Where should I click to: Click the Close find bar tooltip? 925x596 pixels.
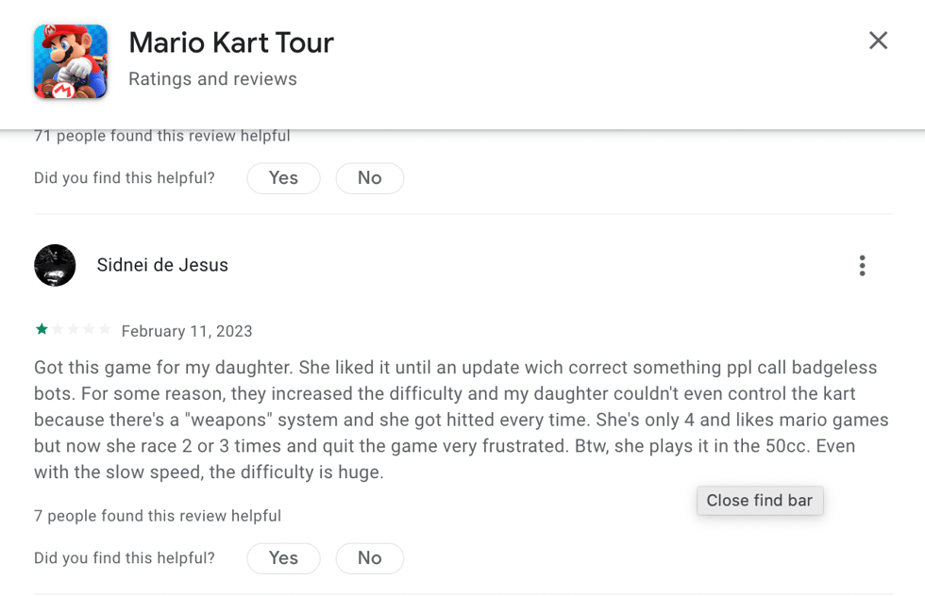click(760, 501)
